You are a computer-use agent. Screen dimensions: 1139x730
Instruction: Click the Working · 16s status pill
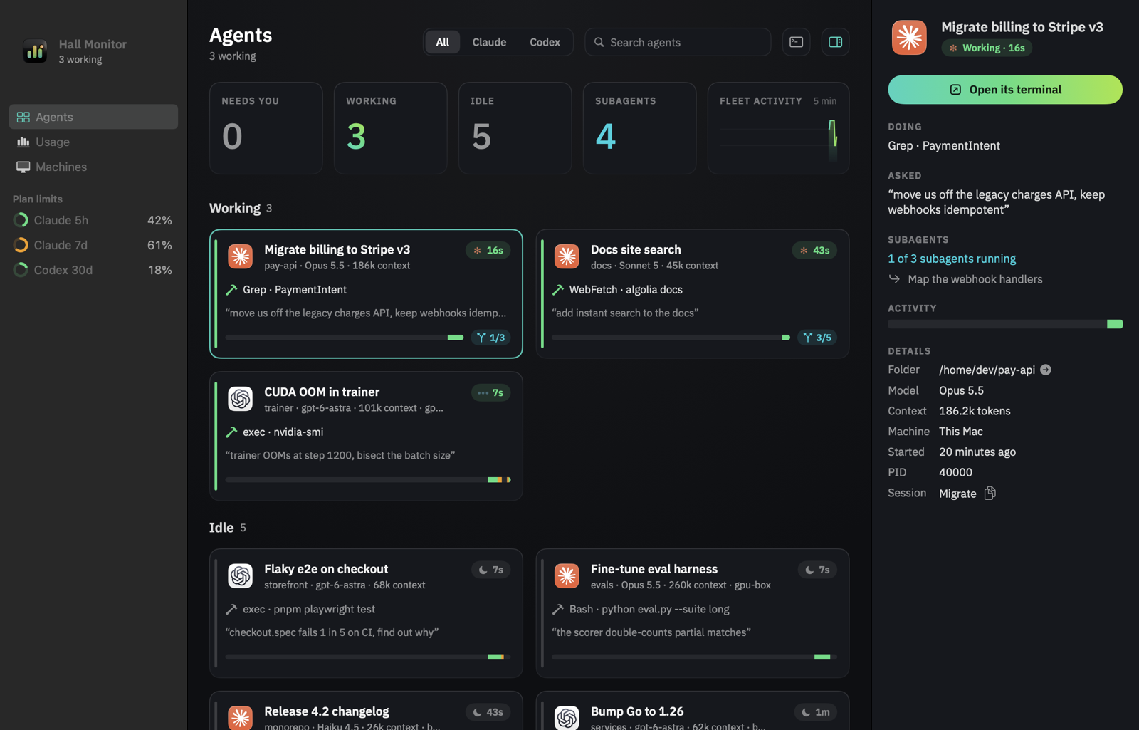coord(987,48)
